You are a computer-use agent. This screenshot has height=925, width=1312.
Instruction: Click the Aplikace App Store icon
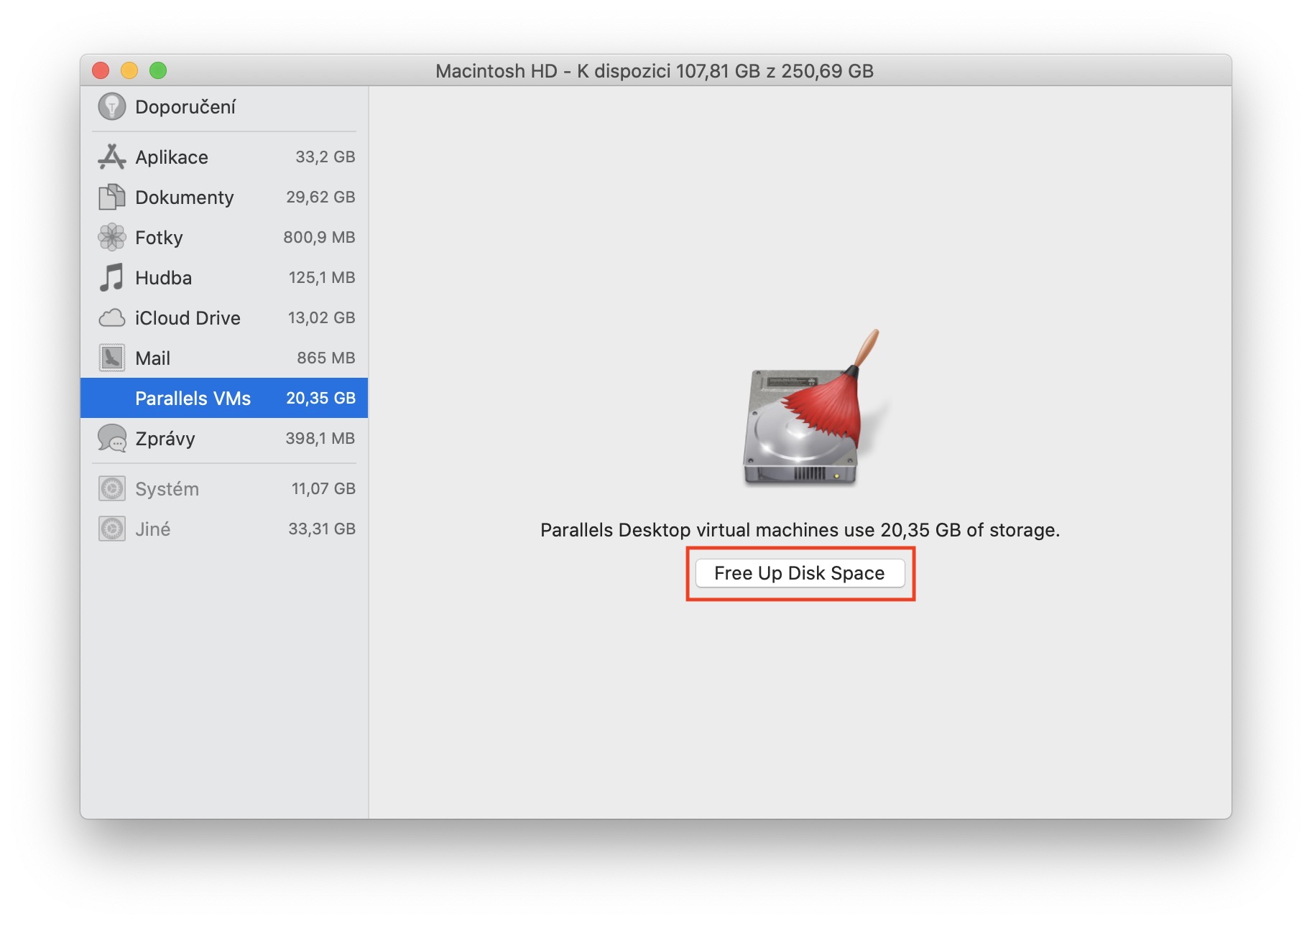pyautogui.click(x=111, y=157)
